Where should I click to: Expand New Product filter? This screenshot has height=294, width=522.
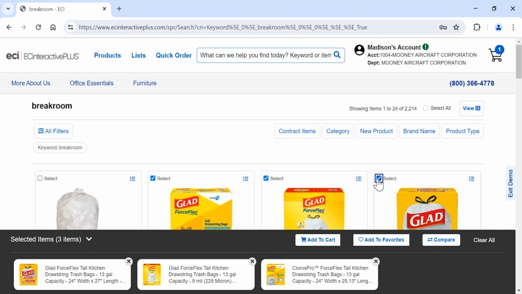click(376, 131)
